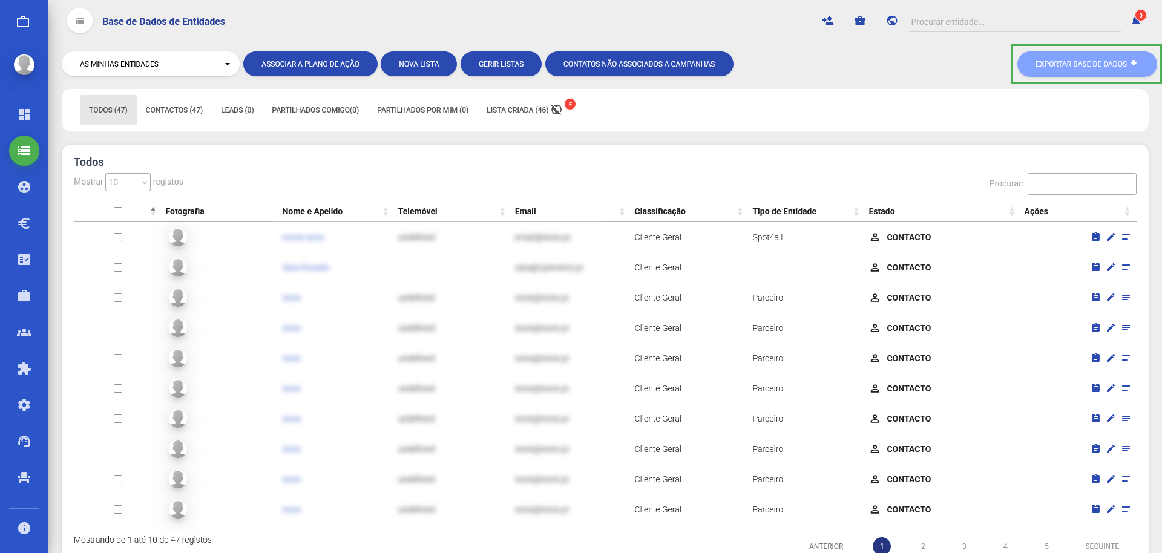The height and width of the screenshot is (553, 1162).
Task: Click the puzzle piece icon in sidebar
Action: (24, 368)
